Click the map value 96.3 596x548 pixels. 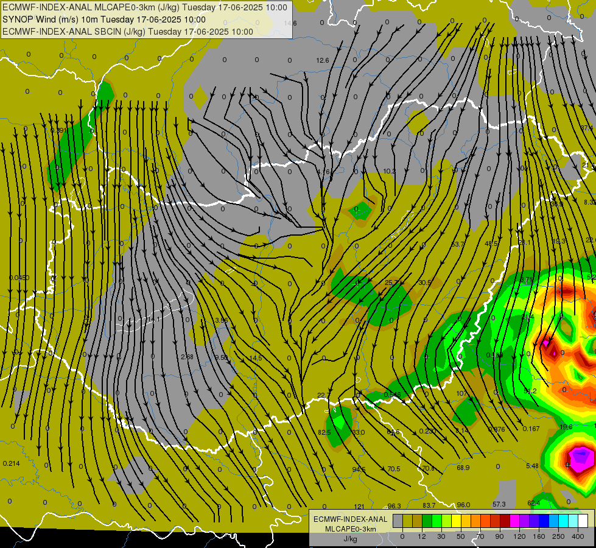click(394, 506)
